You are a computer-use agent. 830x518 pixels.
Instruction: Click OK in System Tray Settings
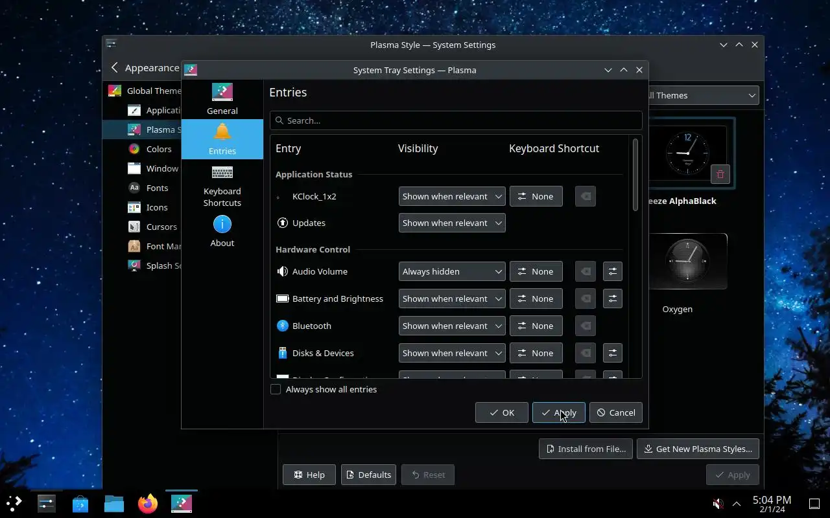click(502, 412)
